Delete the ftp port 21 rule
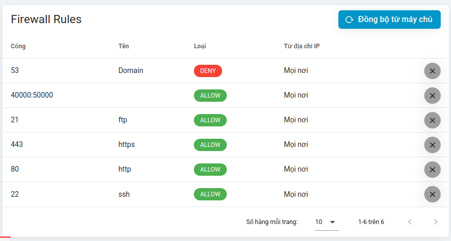This screenshot has width=451, height=241. click(x=432, y=120)
